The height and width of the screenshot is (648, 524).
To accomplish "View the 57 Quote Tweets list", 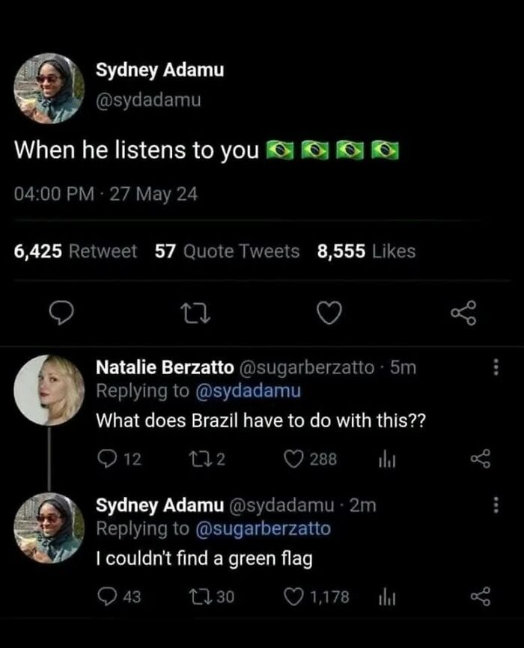I will coord(227,251).
